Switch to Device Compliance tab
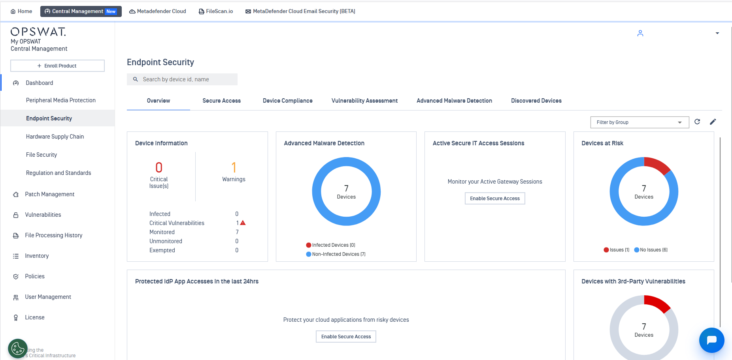732x360 pixels. click(287, 101)
